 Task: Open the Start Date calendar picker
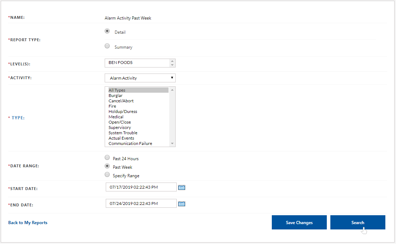(182, 188)
